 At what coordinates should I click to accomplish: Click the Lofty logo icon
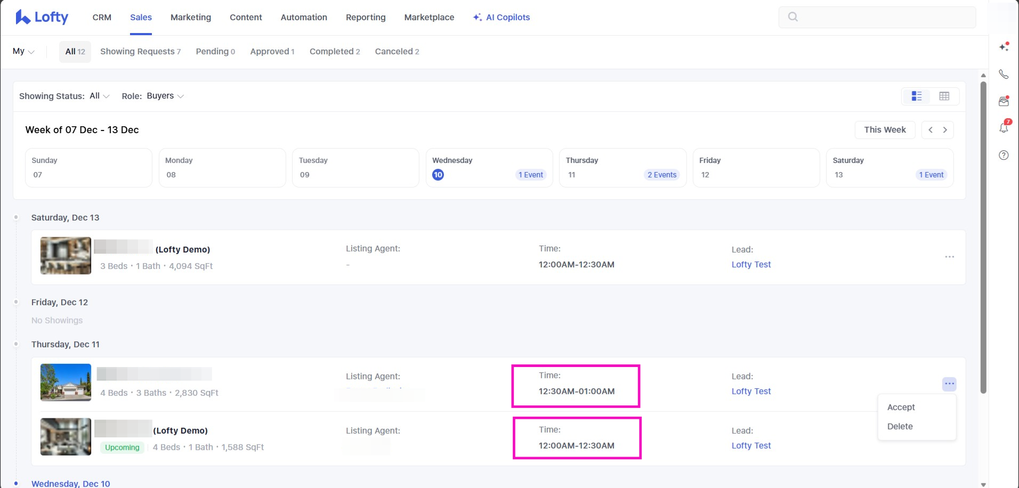pyautogui.click(x=23, y=17)
